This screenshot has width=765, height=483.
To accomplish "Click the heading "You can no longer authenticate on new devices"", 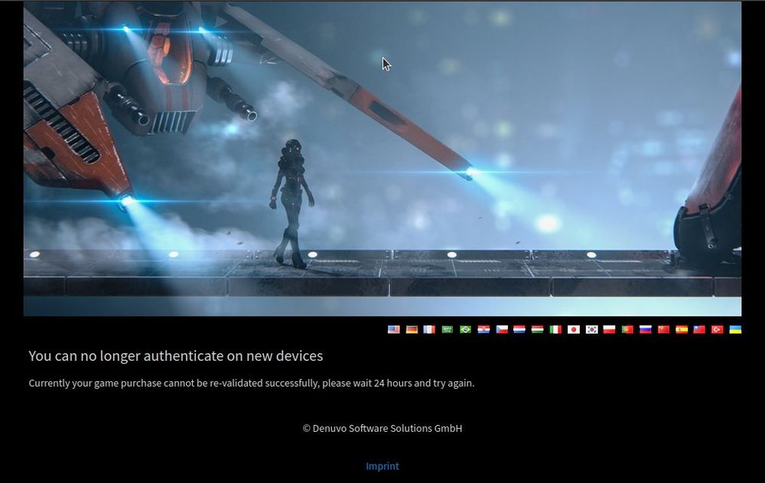I will pyautogui.click(x=176, y=356).
